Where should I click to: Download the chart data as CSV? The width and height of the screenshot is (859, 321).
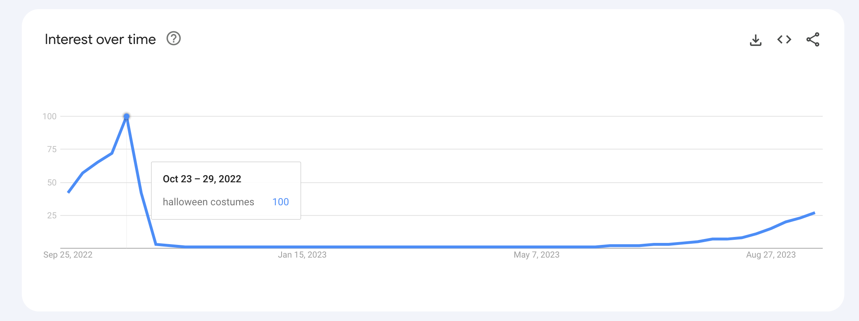pos(755,40)
